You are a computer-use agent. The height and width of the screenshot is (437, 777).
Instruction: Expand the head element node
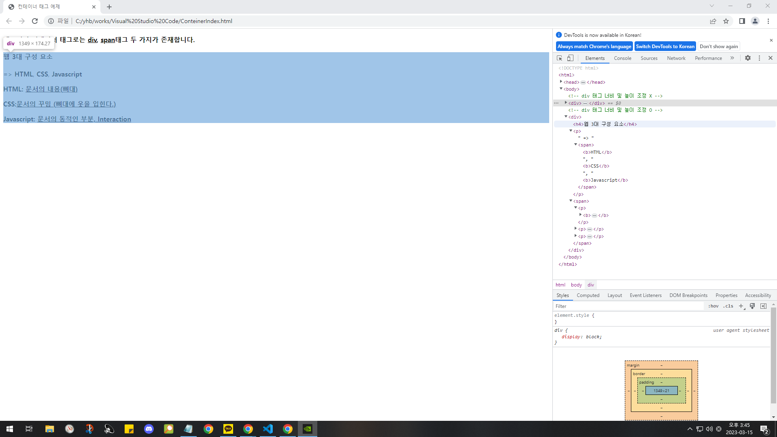click(561, 82)
